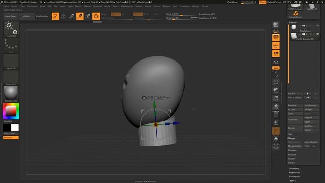Click the Home Page button
This screenshot has height=183, width=325.
tap(10, 16)
